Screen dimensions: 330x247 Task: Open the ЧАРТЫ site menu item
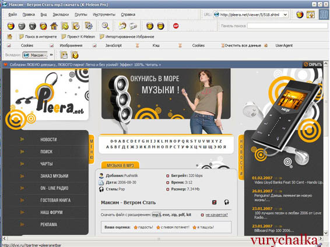coord(46,164)
